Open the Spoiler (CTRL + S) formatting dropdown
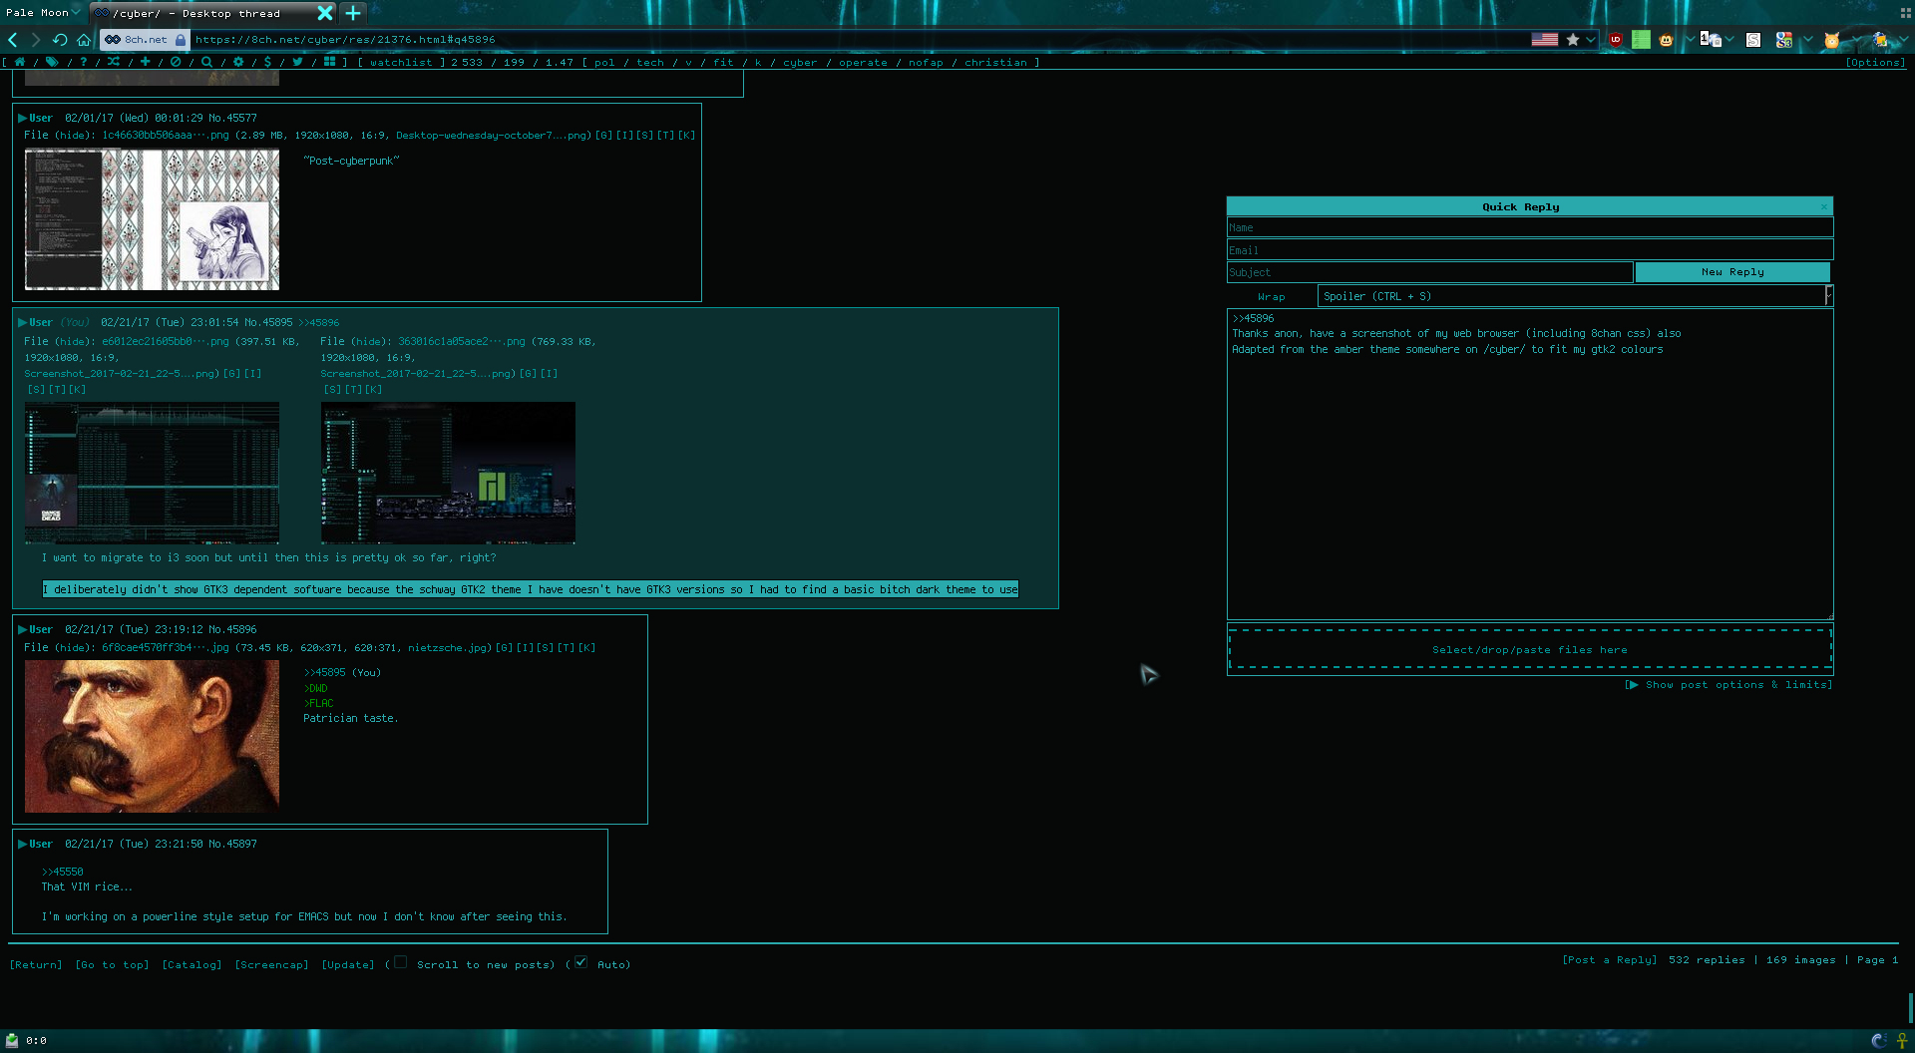 [x=1574, y=296]
